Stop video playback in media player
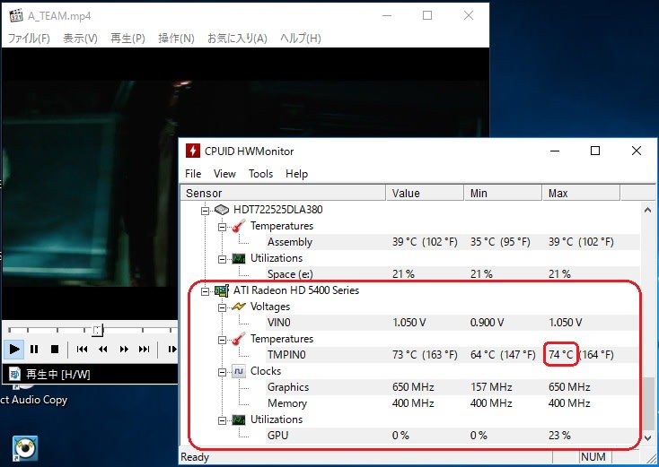Screen dimensions: 659x467 click(55, 349)
